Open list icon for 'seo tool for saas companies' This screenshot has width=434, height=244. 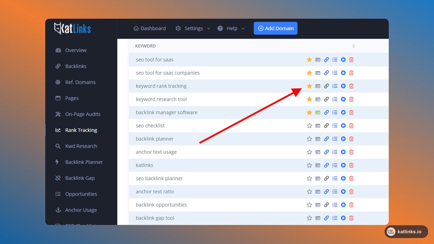coord(335,73)
